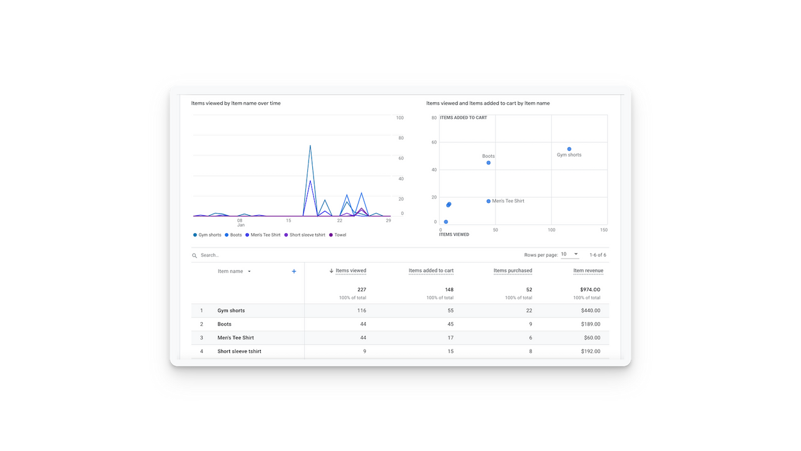
Task: Click the $60.00 revenue cell
Action: click(592, 338)
